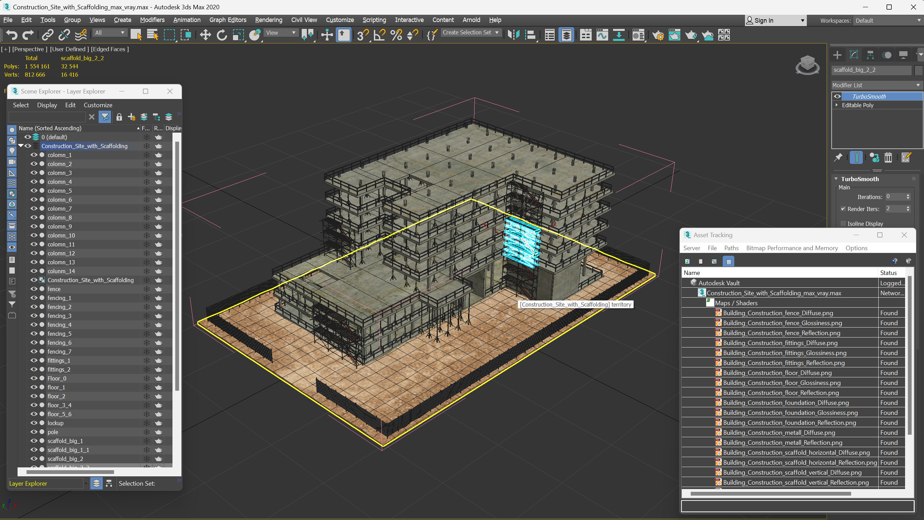This screenshot has width=924, height=520.
Task: Open Bitmap Performance and Memory menu
Action: point(792,248)
